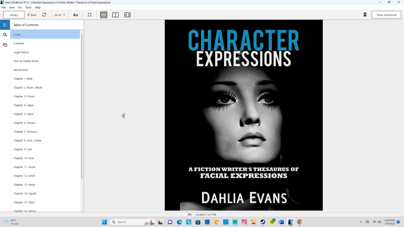Click the sync refresh icon in toolbar
Screen dimensions: 404x227
click(44, 15)
